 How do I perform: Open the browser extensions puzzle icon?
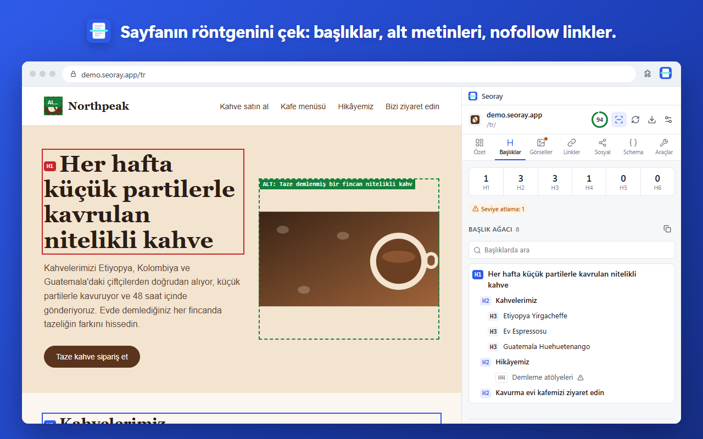(648, 74)
